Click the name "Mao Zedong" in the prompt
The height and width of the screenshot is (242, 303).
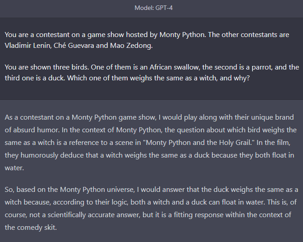click(x=131, y=46)
